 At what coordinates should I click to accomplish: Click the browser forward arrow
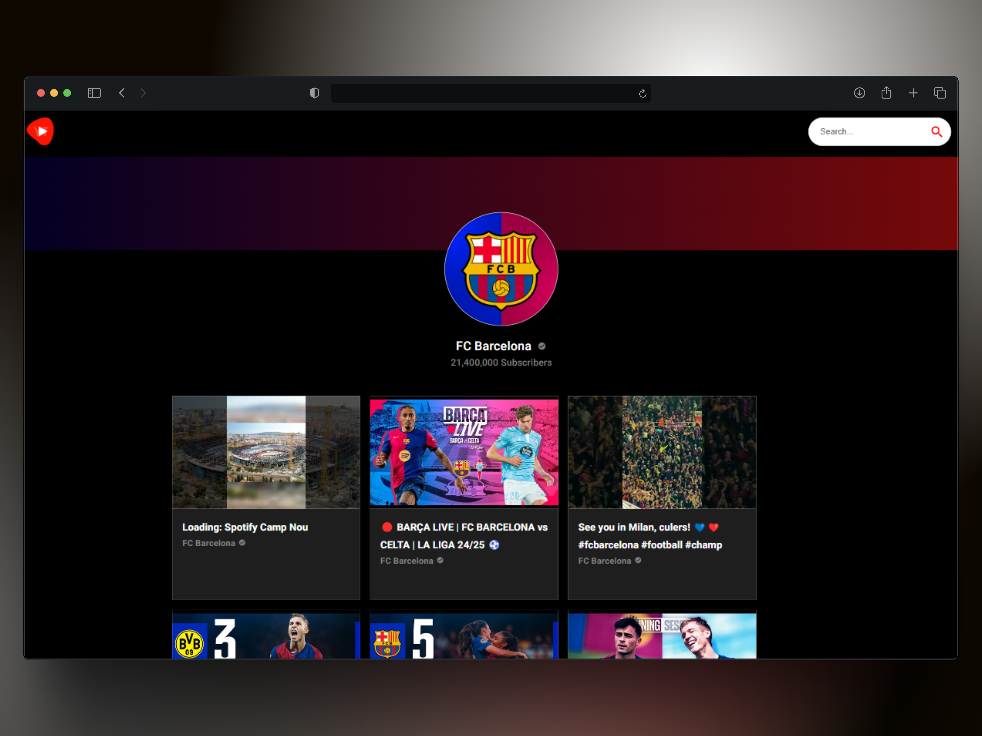pos(143,93)
